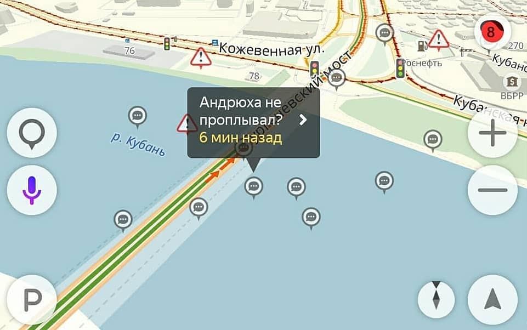
Task: Open the 'Андрюха не проплывал?' message popup
Action: pos(253,123)
